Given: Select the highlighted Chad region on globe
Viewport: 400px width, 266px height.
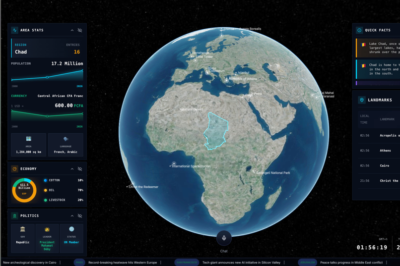Looking at the screenshot, I should point(216,131).
